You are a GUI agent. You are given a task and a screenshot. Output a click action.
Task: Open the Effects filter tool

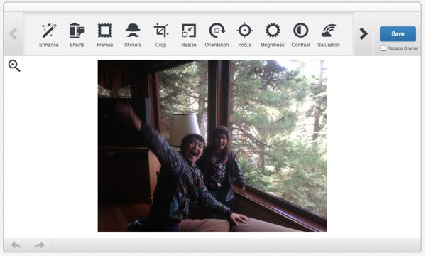tap(77, 35)
